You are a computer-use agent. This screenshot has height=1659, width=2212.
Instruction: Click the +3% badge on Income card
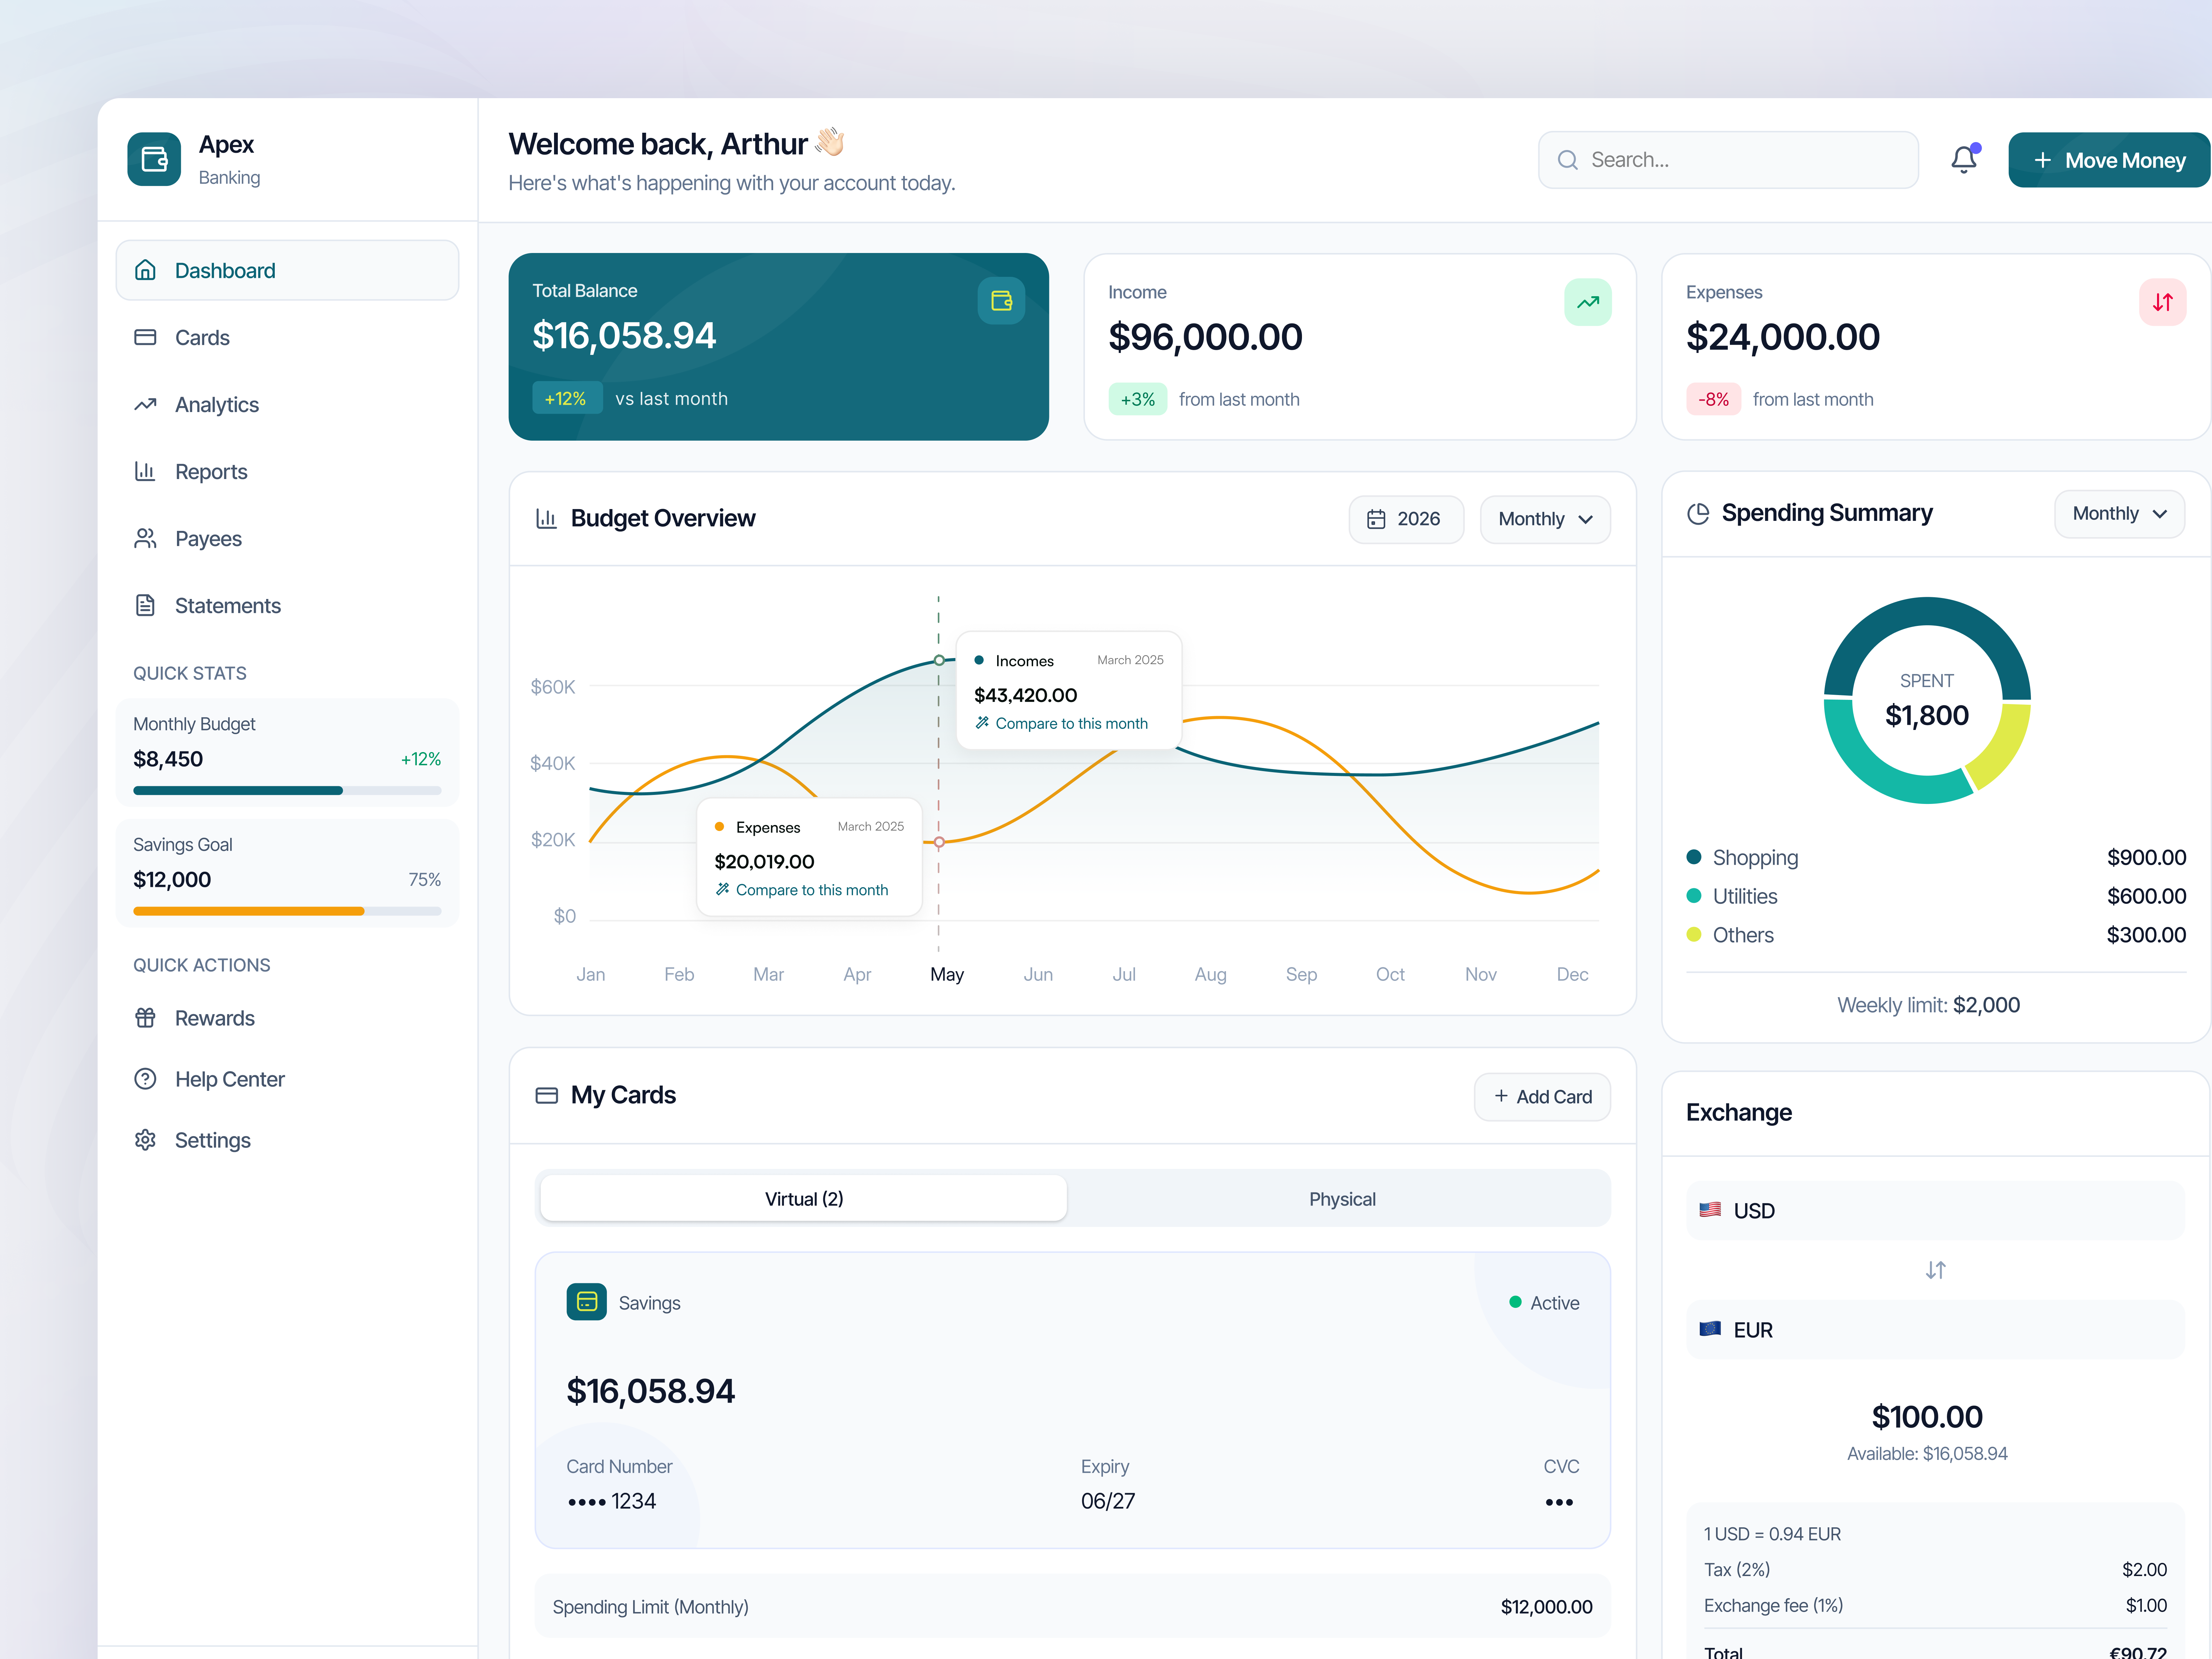tap(1138, 399)
